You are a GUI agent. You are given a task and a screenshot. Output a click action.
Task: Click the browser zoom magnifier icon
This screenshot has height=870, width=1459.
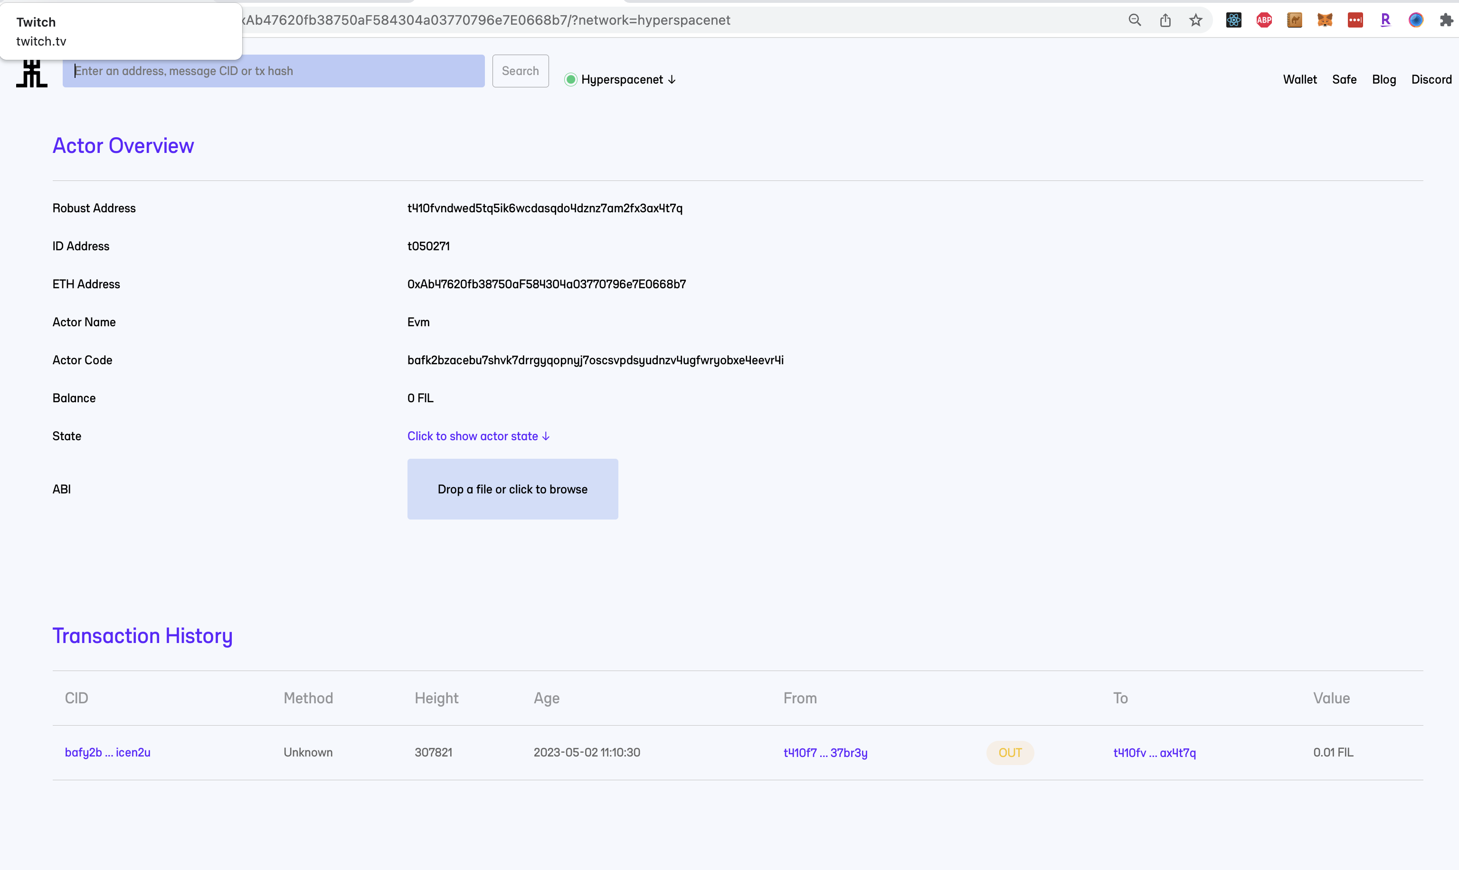1135,20
